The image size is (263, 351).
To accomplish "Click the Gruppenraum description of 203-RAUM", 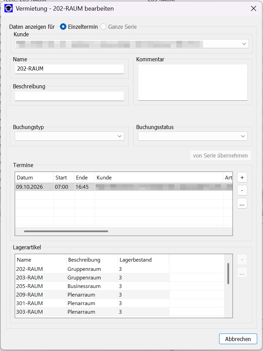I will [92, 278].
